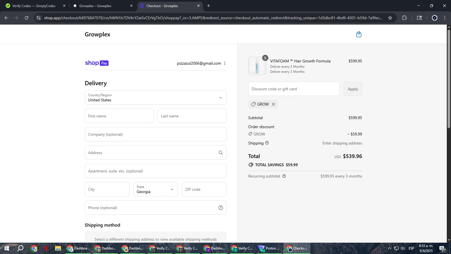The height and width of the screenshot is (254, 451).
Task: Click TOTAL SAVINGS $59.99 text
Action: pyautogui.click(x=276, y=165)
